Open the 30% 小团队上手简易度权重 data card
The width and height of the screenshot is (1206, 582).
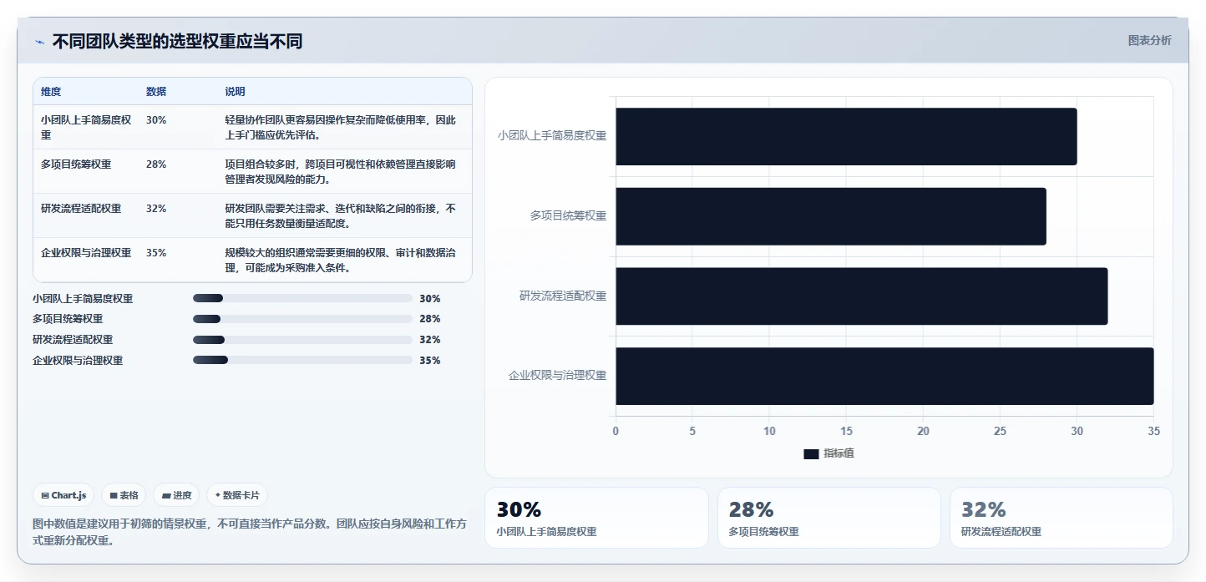[596, 518]
